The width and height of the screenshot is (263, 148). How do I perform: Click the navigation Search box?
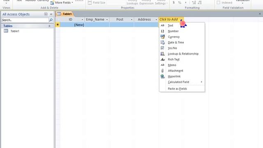[x=25, y=20]
